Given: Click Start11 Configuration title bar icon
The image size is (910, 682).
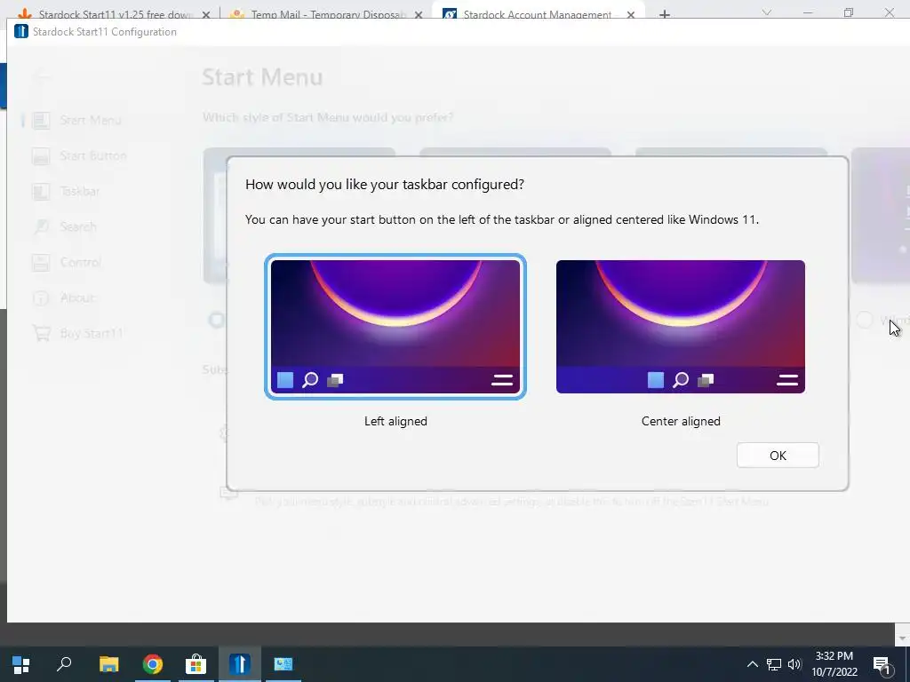Looking at the screenshot, I should click(21, 31).
